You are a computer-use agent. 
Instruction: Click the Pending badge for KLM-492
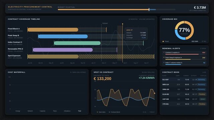[x=202, y=94]
